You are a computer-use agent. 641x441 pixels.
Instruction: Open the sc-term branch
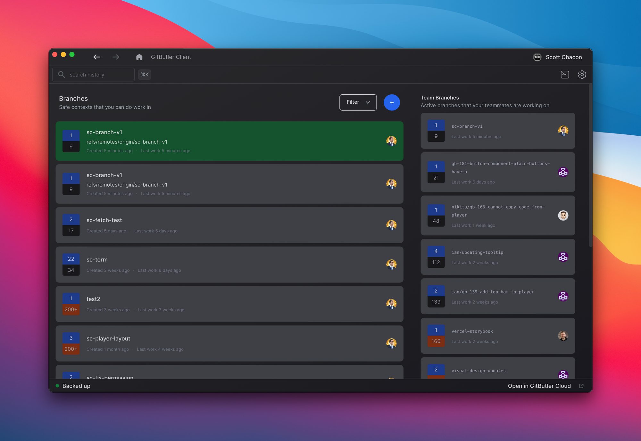[229, 264]
